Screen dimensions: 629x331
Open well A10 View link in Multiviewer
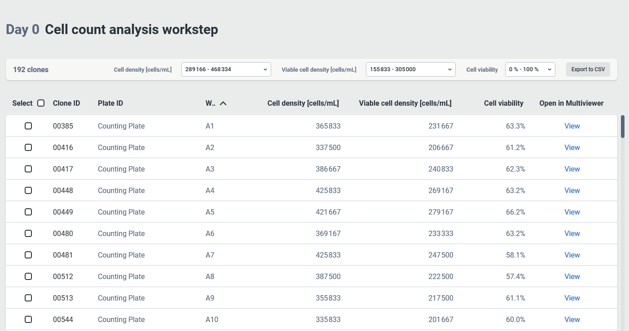[x=572, y=319]
